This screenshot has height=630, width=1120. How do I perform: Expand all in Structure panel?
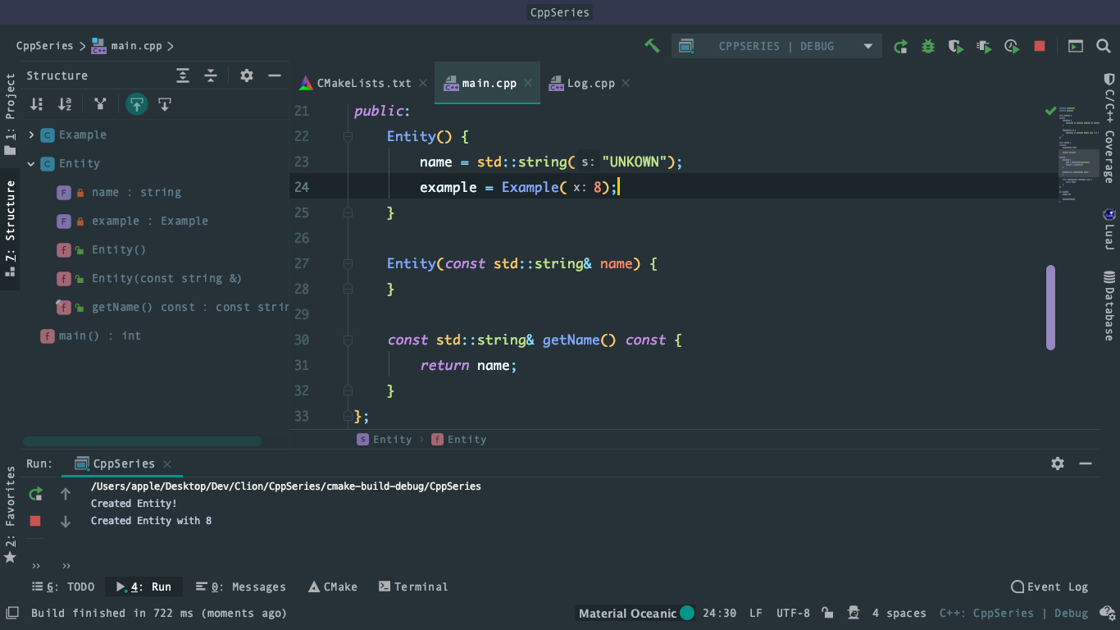pyautogui.click(x=183, y=75)
